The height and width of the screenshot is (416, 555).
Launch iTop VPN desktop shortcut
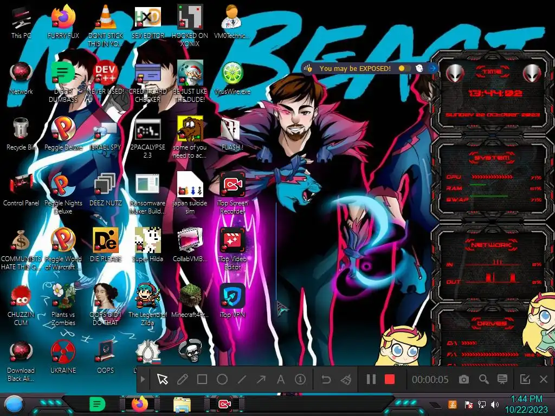[232, 301]
